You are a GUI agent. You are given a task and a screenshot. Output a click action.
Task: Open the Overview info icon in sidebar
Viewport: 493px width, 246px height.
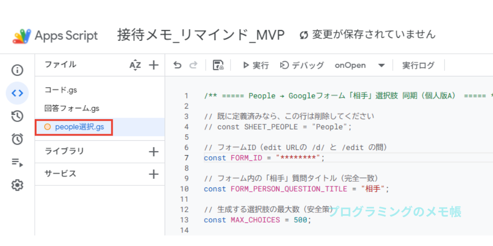point(17,70)
